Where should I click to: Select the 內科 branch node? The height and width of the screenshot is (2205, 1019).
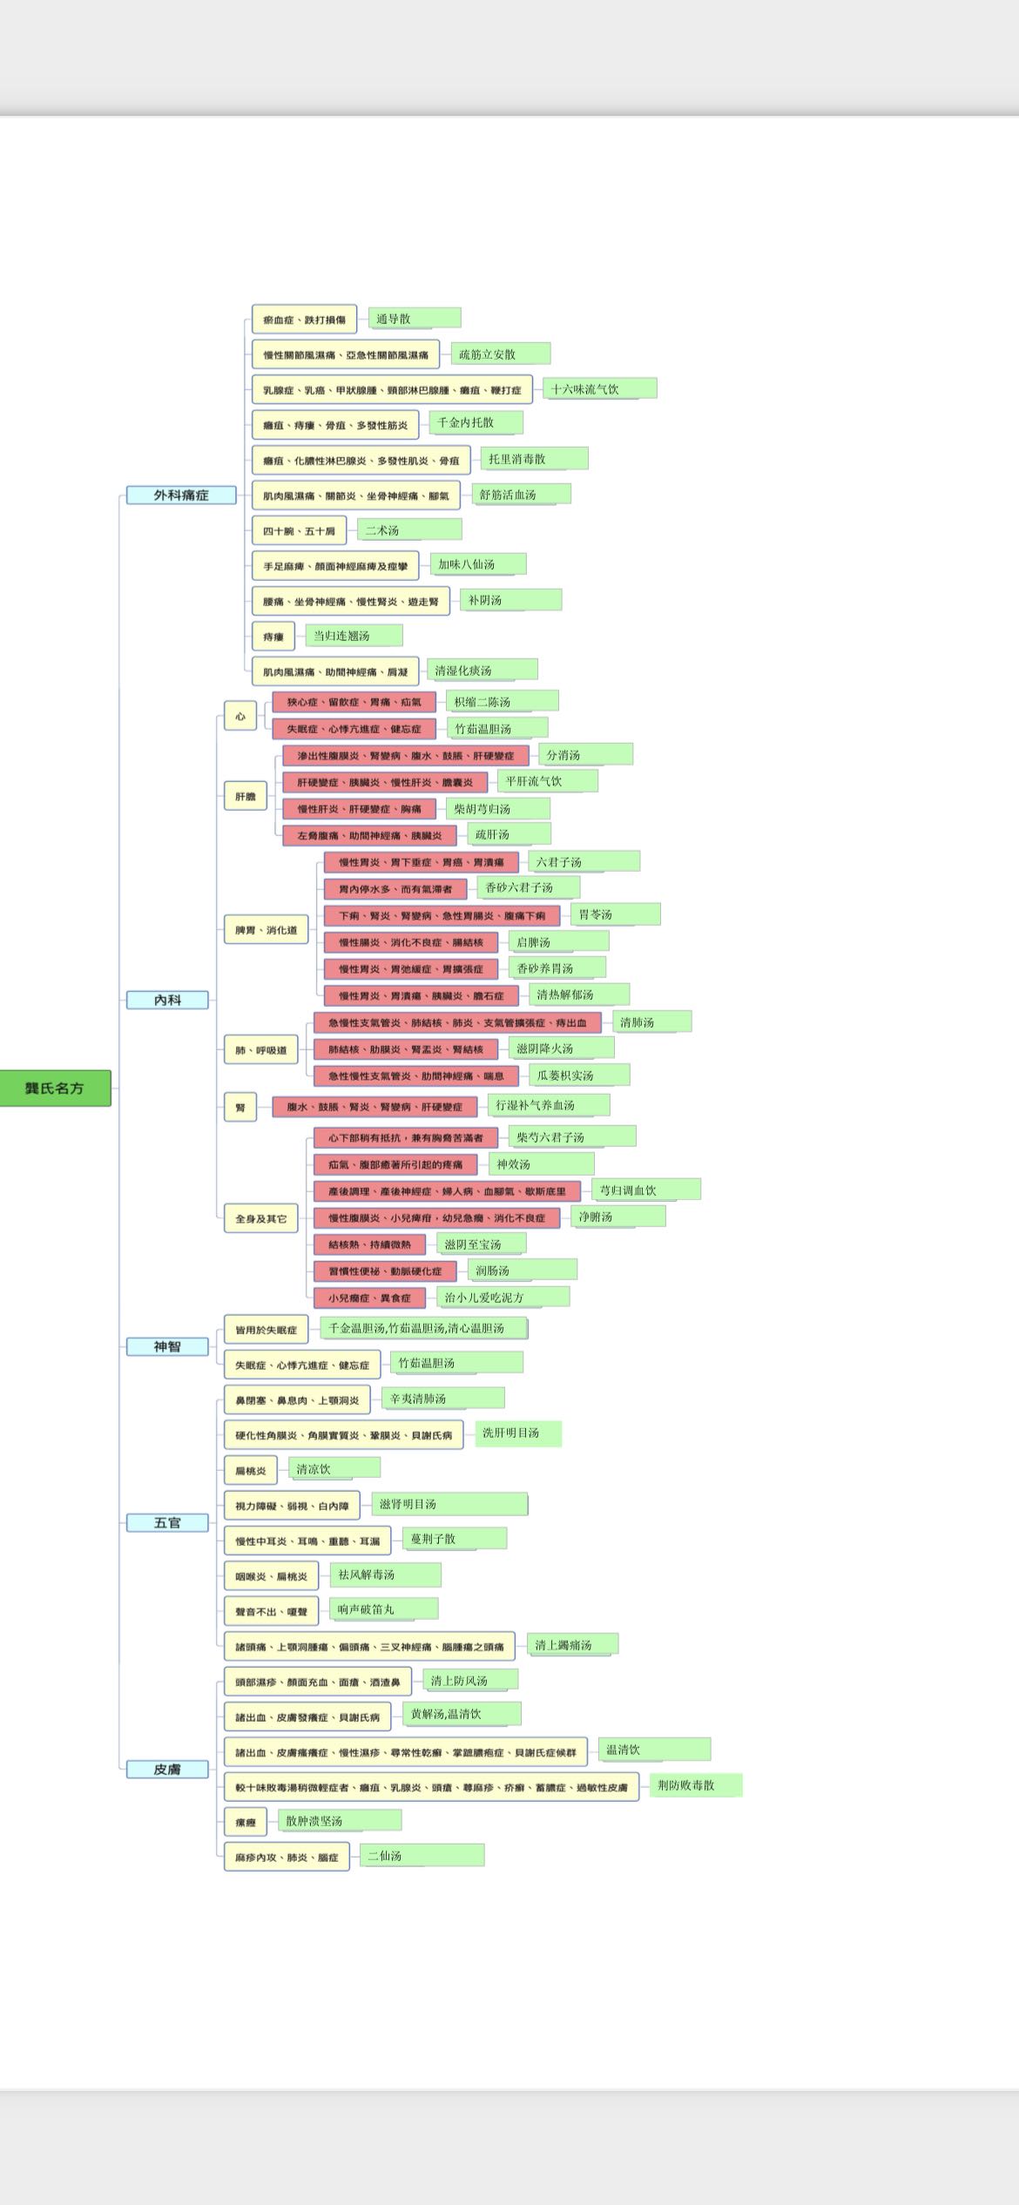point(167,1000)
